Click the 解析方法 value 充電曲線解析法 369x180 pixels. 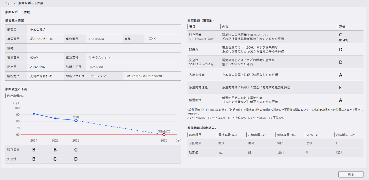(x=41, y=76)
